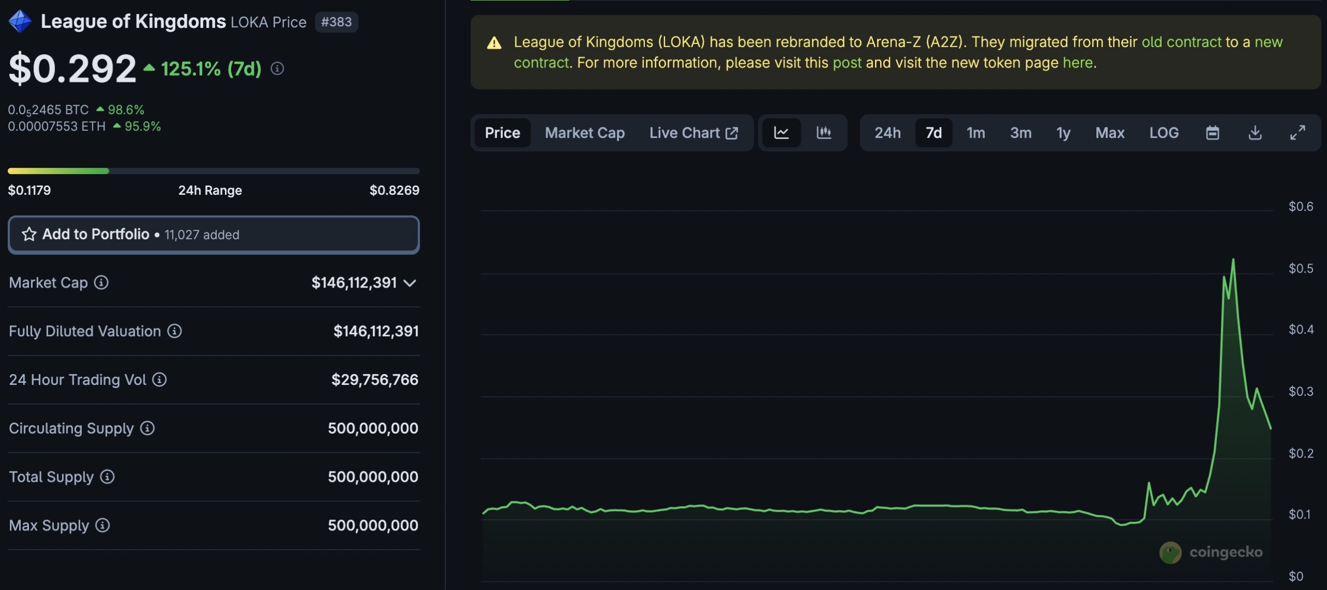Image resolution: width=1327 pixels, height=590 pixels.
Task: Select the Max time range
Action: pos(1110,133)
